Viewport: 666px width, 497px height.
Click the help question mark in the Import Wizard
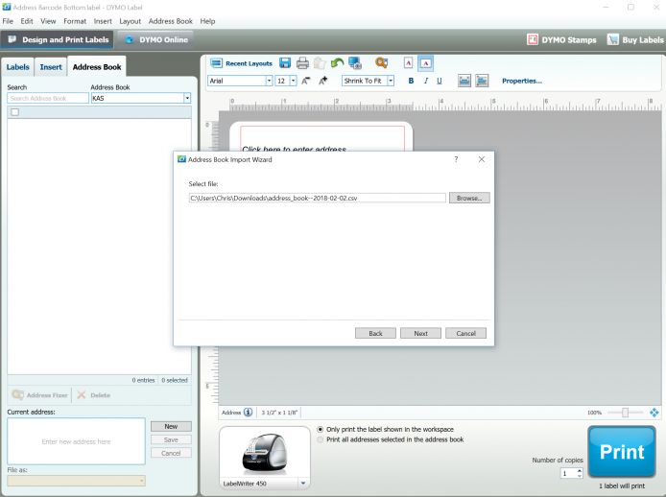455,159
